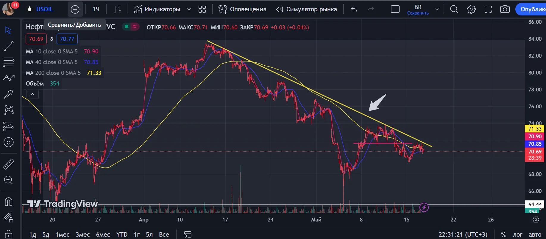Click the Compare/Add symbol plus icon
This screenshot has height=239, width=546.
pyautogui.click(x=75, y=10)
